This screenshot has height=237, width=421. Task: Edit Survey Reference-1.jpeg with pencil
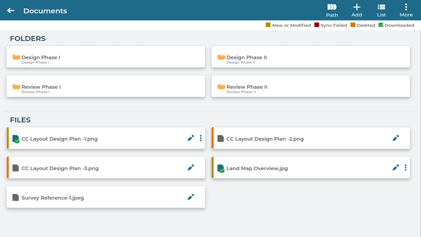[191, 197]
